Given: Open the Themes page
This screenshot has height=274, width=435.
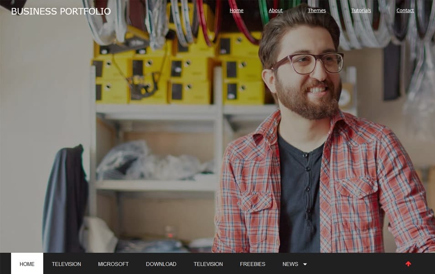Looking at the screenshot, I should point(316,10).
